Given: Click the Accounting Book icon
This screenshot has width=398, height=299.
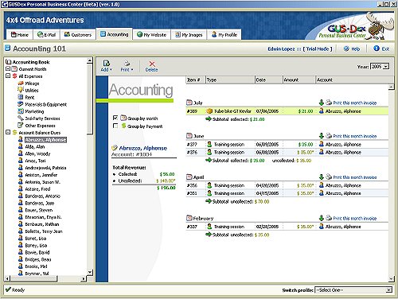Looking at the screenshot, I should (9, 62).
